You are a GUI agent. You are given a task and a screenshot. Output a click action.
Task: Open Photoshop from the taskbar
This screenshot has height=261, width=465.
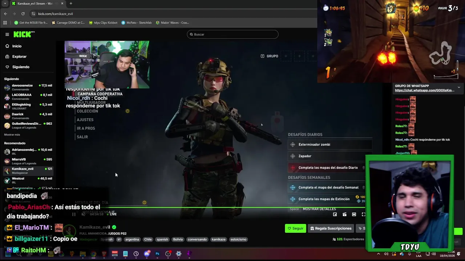click(x=157, y=254)
